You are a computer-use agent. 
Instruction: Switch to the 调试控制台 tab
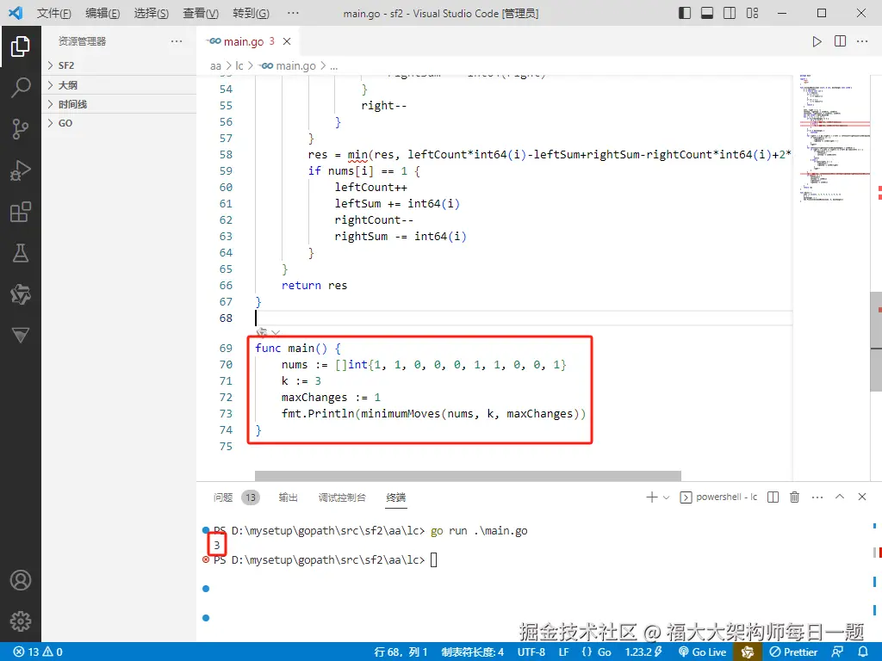click(342, 497)
